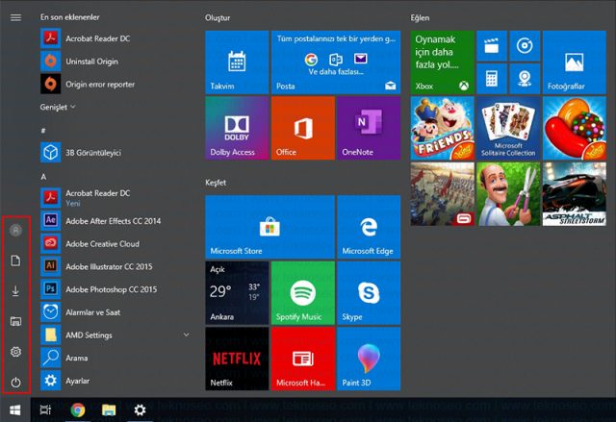Click the Power icon in the Start sidebar
Image resolution: width=616 pixels, height=422 pixels.
tap(15, 382)
